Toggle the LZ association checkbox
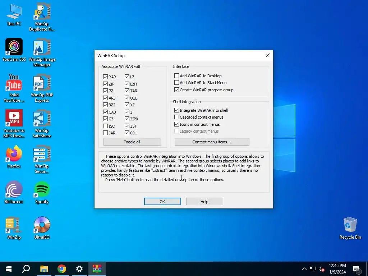Screen dimensions: 368x276 [127, 77]
